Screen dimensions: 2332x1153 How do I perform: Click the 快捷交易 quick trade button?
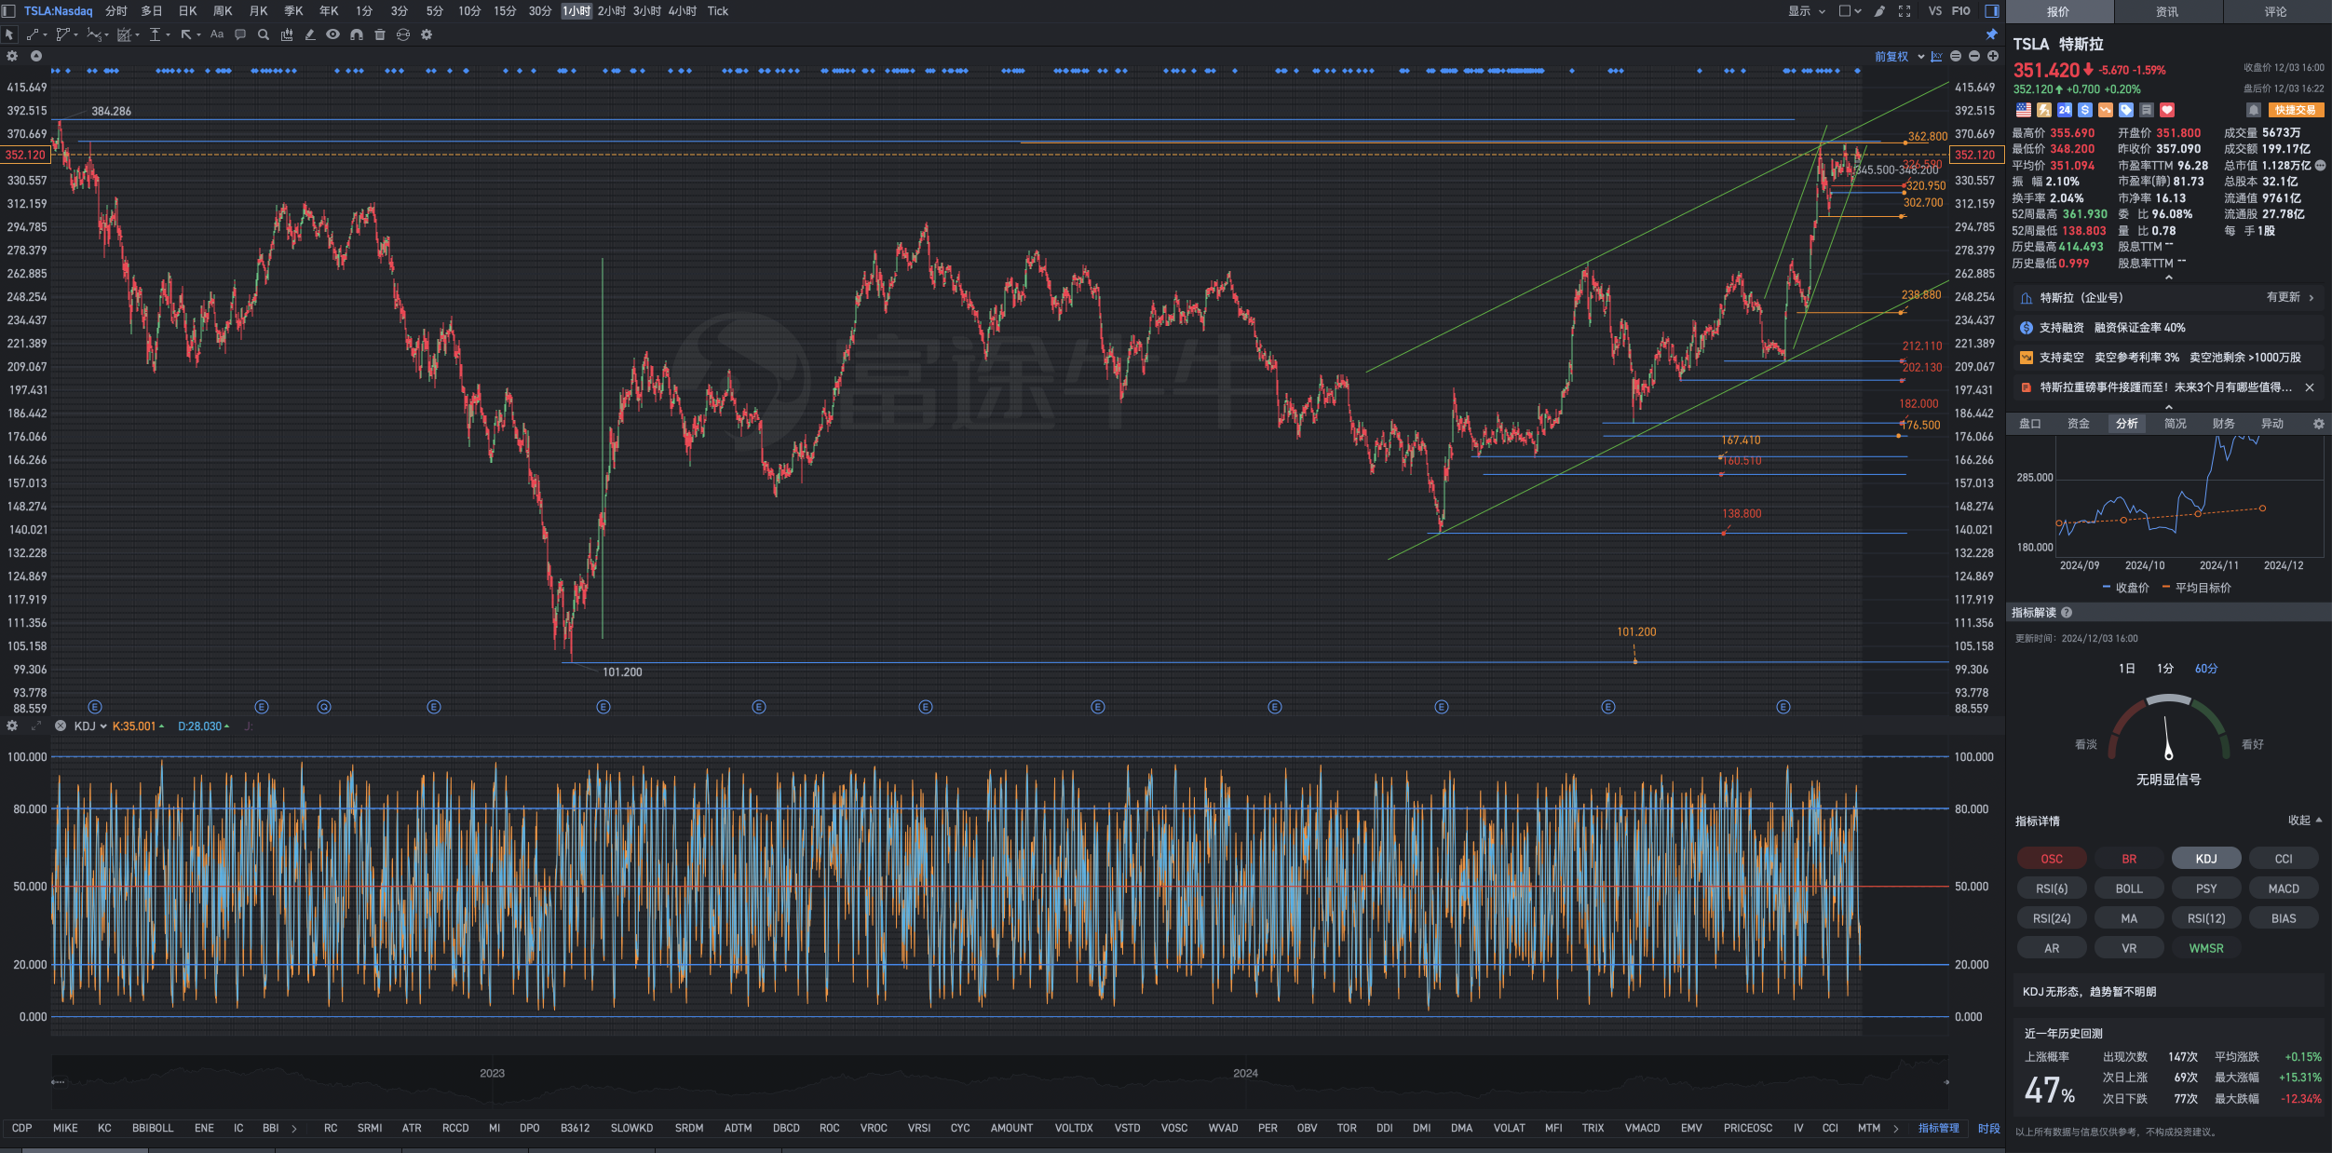(x=2296, y=110)
